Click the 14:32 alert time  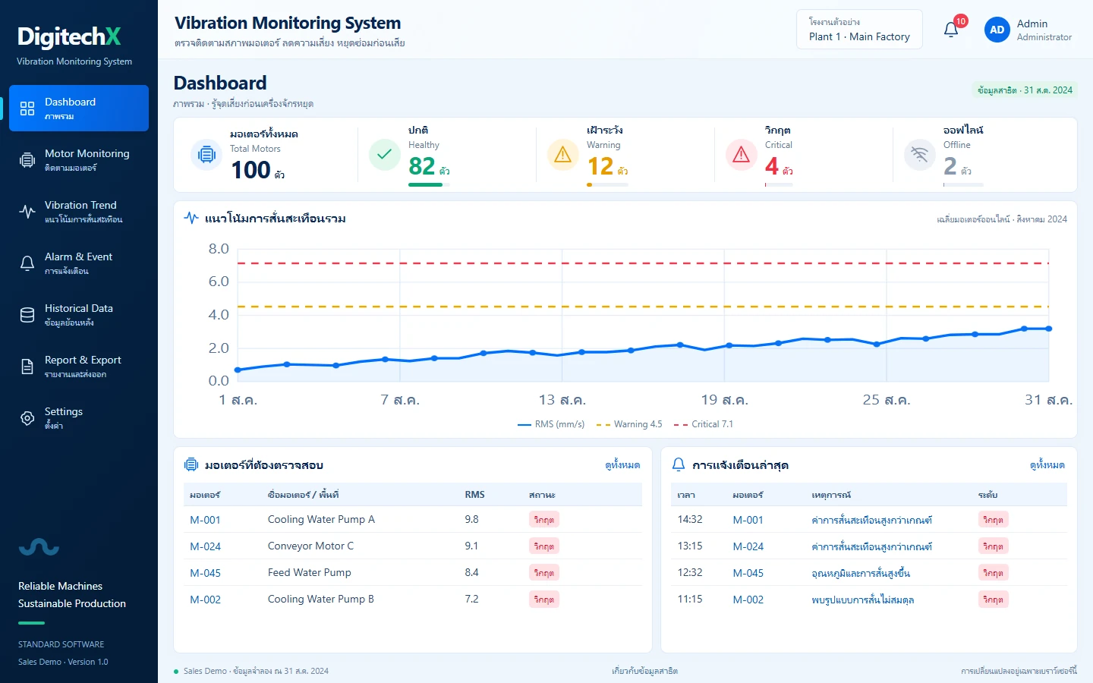pyautogui.click(x=690, y=519)
